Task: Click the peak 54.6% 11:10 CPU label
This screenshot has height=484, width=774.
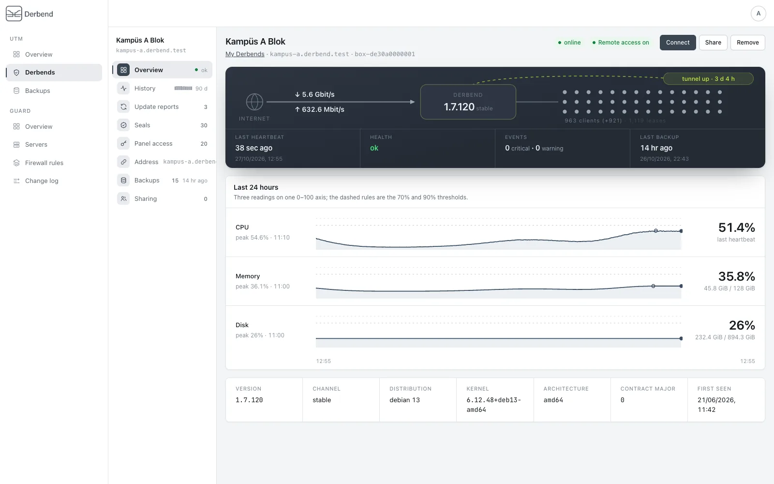Action: pyautogui.click(x=263, y=238)
